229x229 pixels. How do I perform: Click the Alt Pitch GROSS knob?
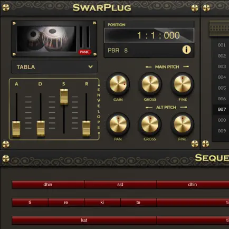150,124
